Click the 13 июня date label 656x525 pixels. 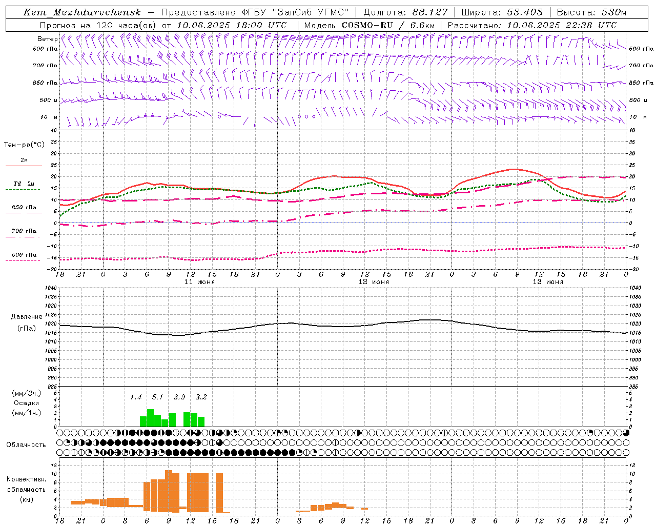(x=548, y=282)
